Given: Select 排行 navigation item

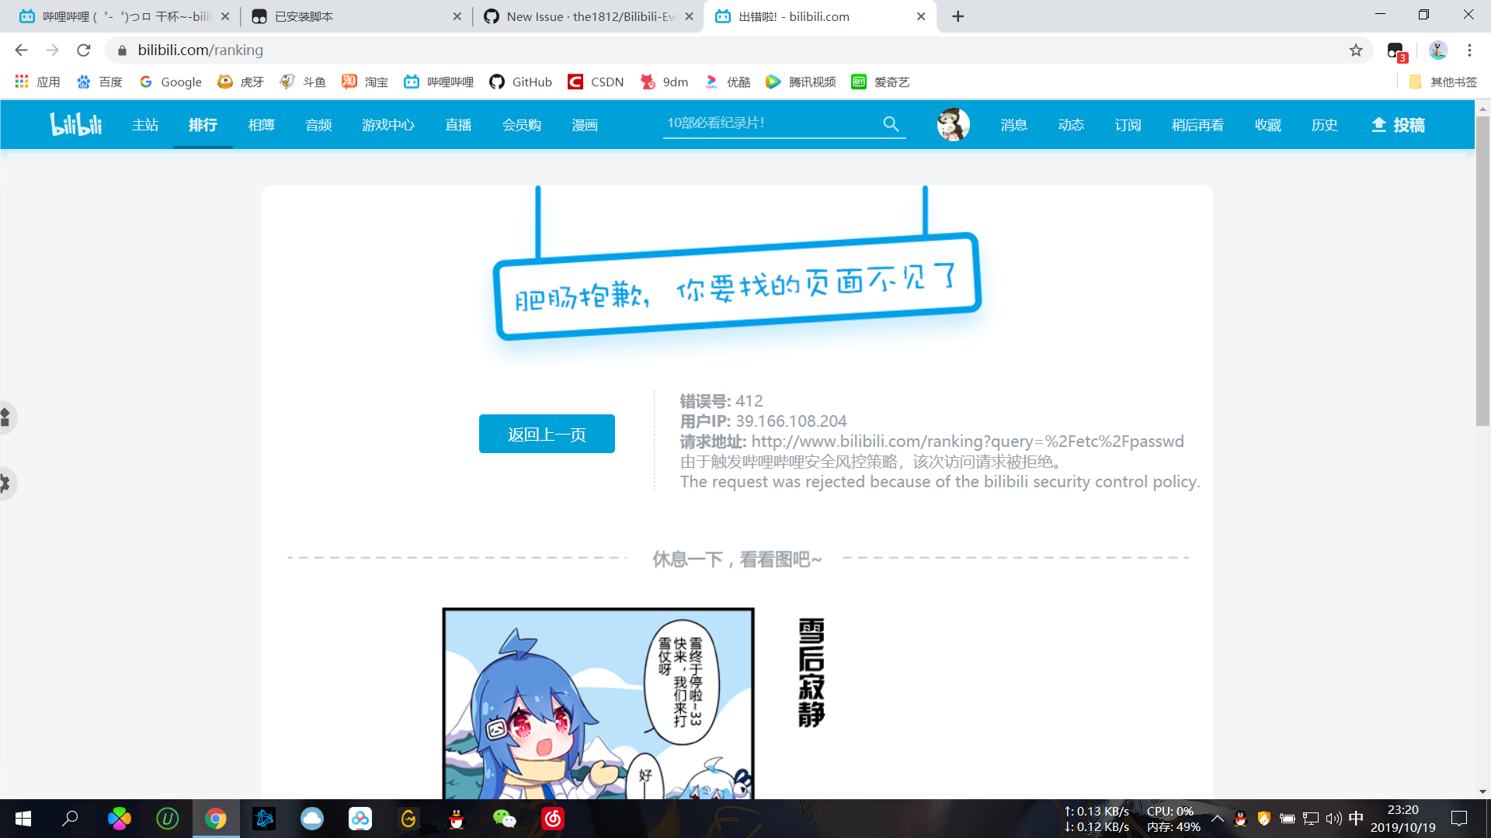Looking at the screenshot, I should [203, 125].
